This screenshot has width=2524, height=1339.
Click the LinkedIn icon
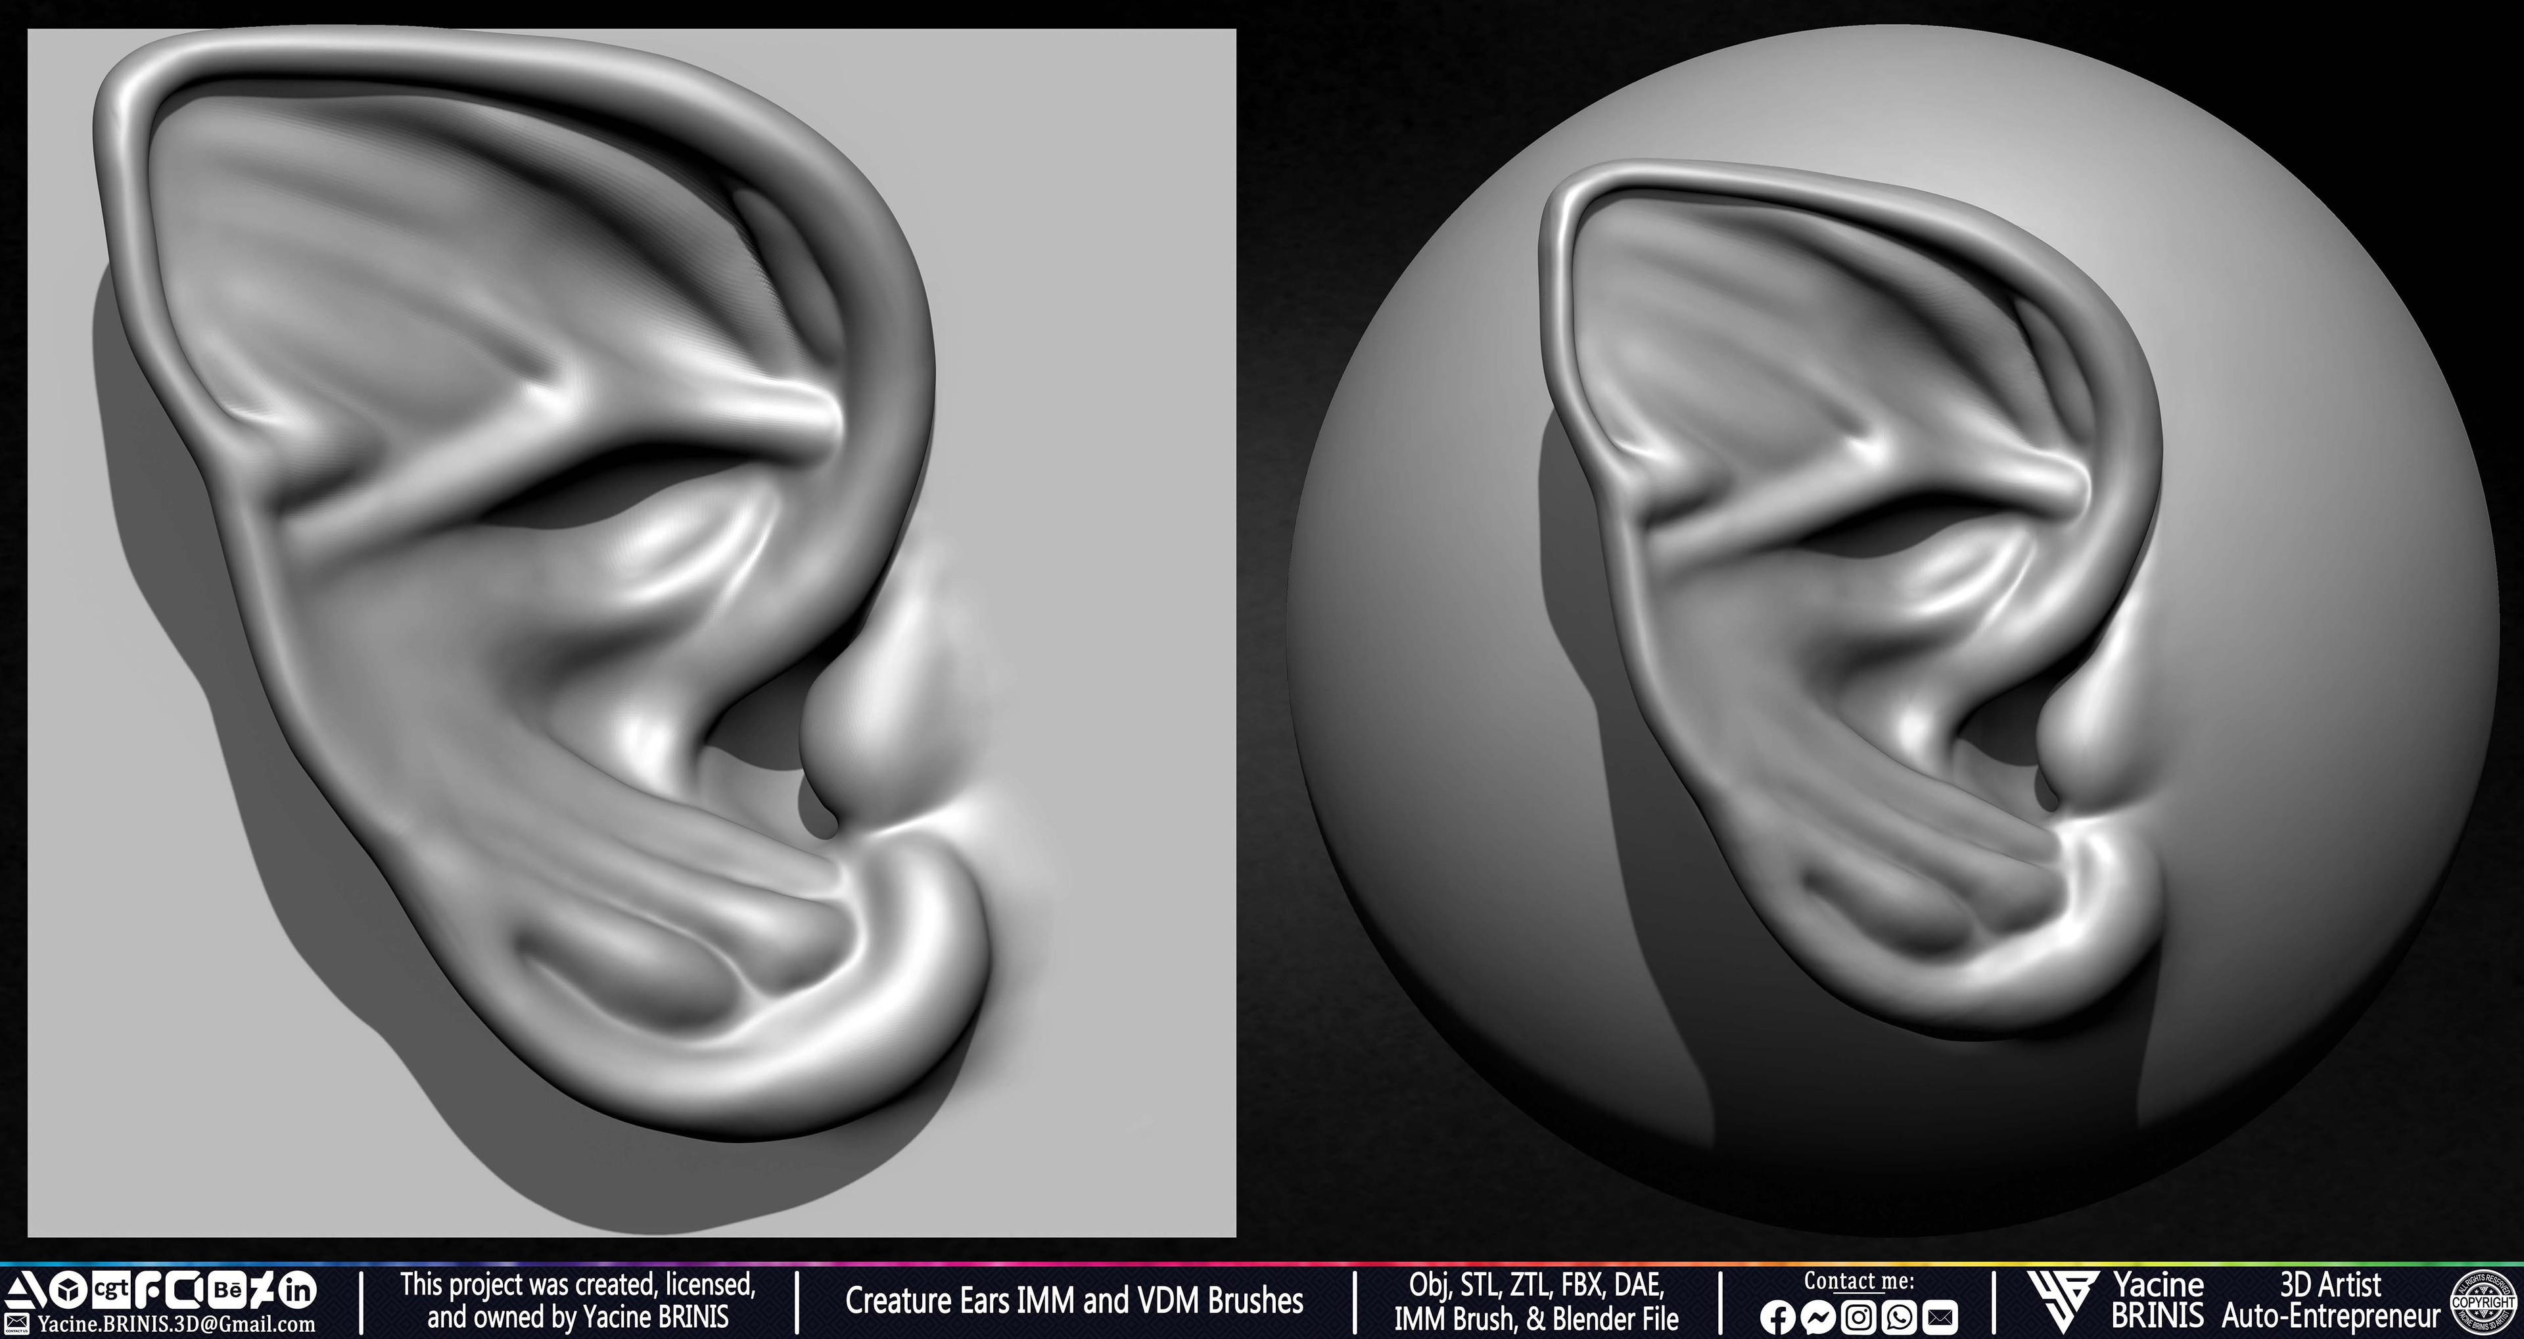pos(298,1289)
